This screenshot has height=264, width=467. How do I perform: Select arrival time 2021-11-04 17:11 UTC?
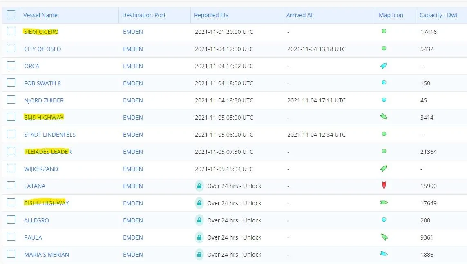pos(316,100)
